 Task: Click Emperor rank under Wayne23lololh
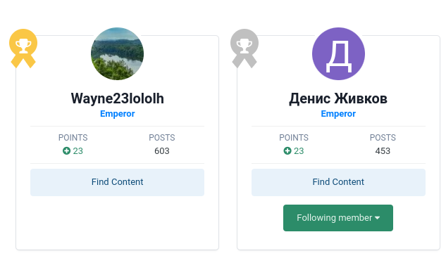117,114
